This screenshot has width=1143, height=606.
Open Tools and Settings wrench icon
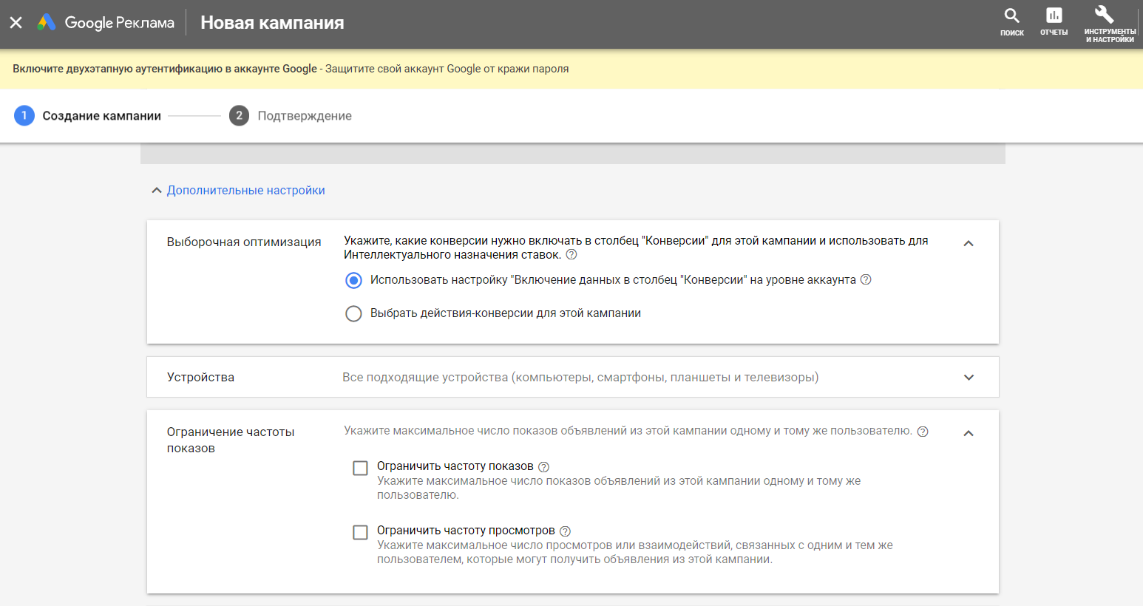point(1104,16)
